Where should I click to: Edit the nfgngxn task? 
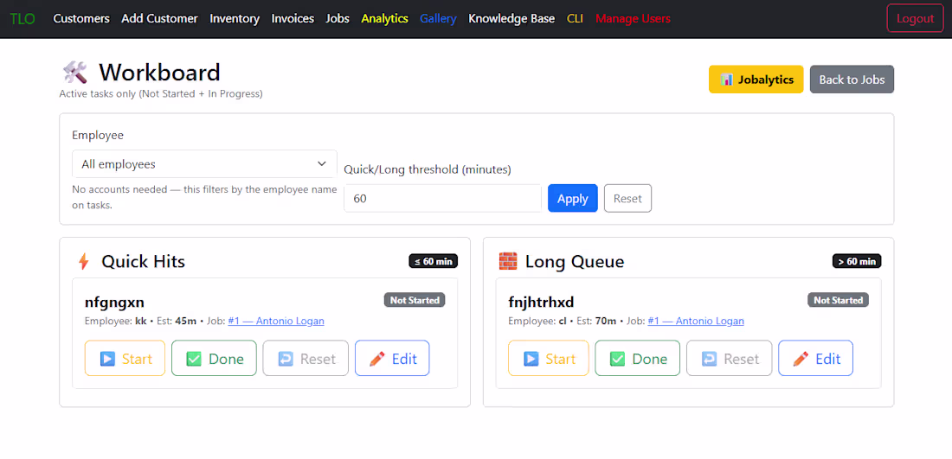pos(391,359)
